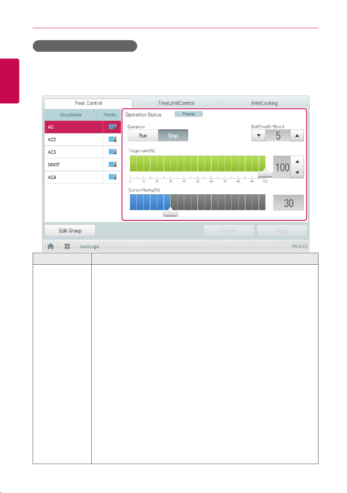Decrease Target ratio with the down arrow

[x=297, y=172]
